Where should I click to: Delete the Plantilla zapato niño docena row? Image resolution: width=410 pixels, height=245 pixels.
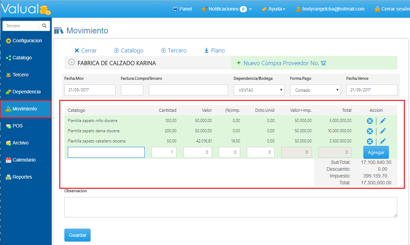(369, 121)
